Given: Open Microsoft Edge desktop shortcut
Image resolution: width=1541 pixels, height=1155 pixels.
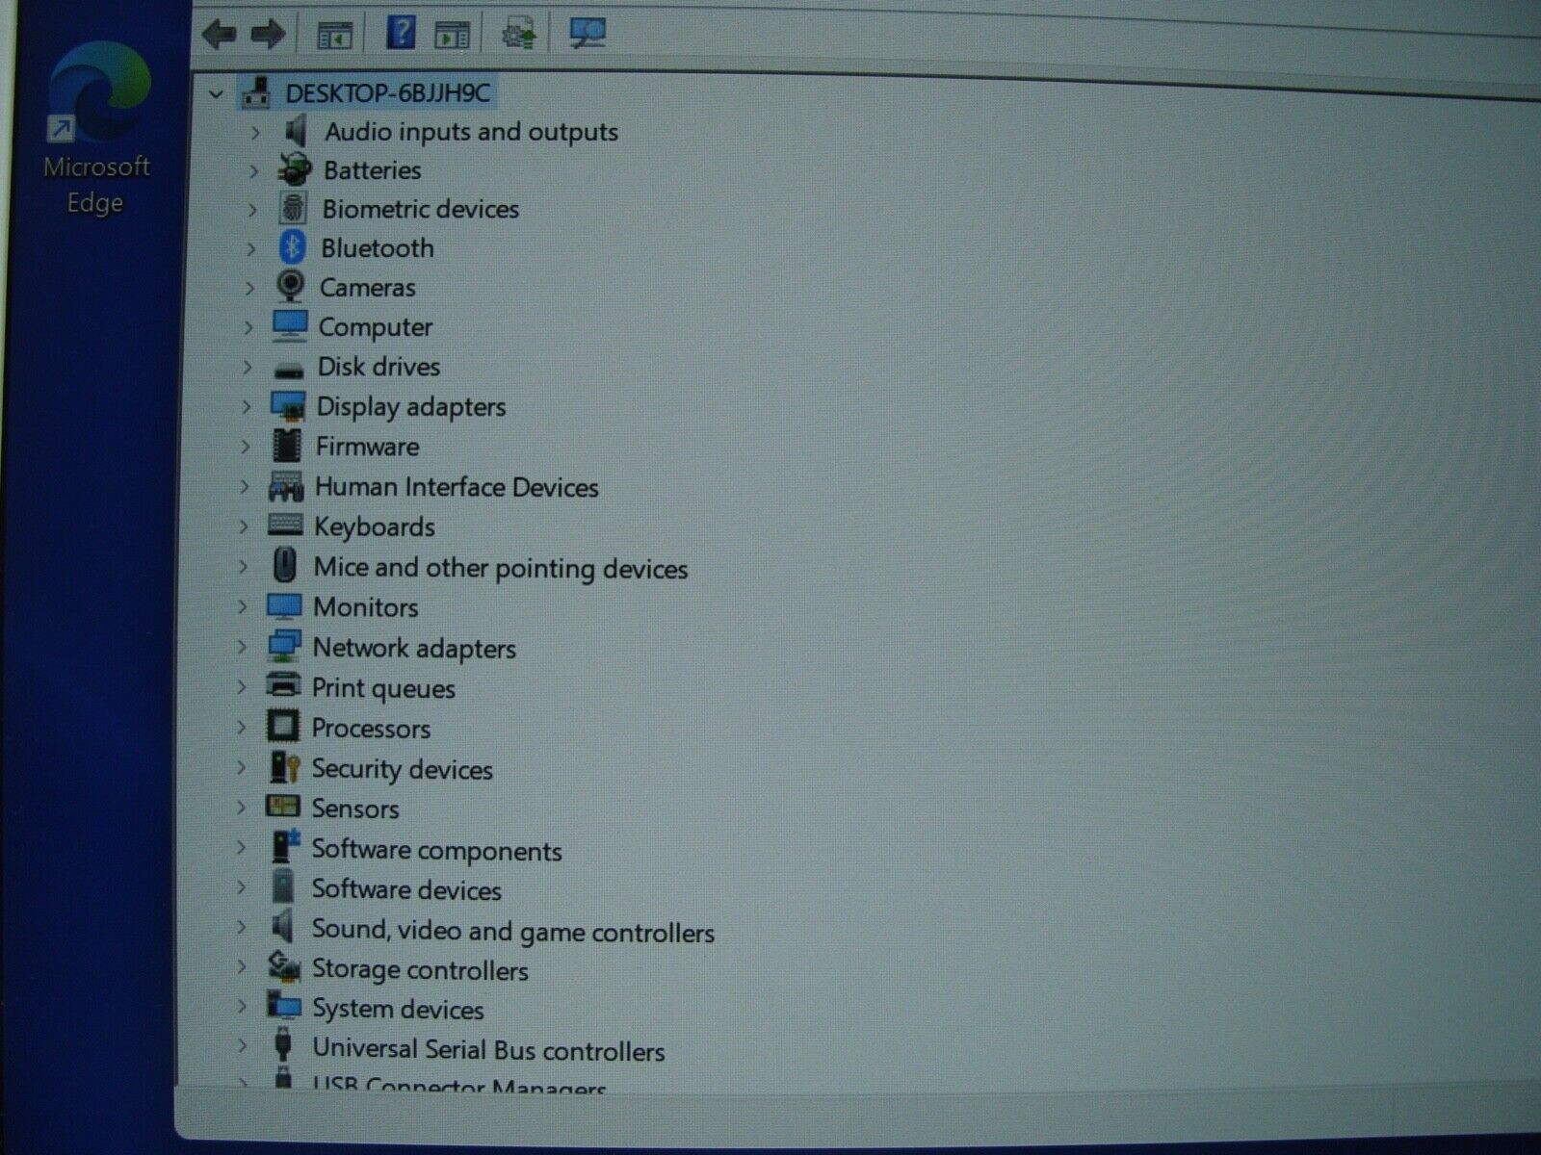Looking at the screenshot, I should 96,125.
